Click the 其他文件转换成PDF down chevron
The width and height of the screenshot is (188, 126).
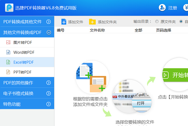[x=49, y=32]
